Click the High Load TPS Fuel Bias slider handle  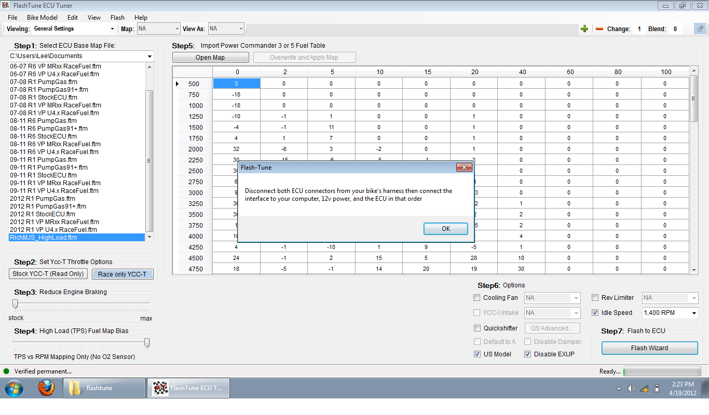[147, 343]
